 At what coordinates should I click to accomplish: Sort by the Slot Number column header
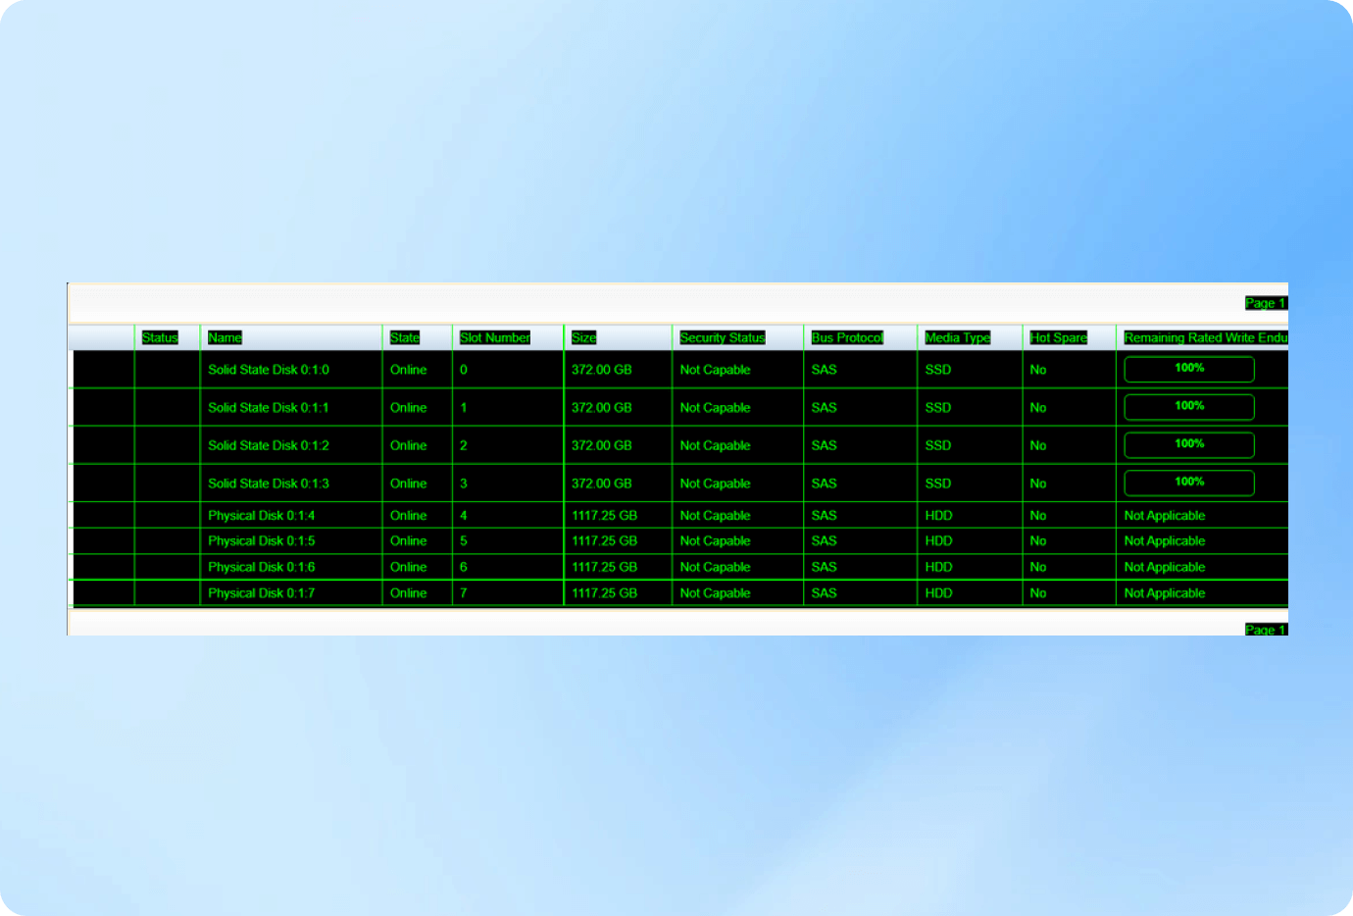(x=495, y=337)
